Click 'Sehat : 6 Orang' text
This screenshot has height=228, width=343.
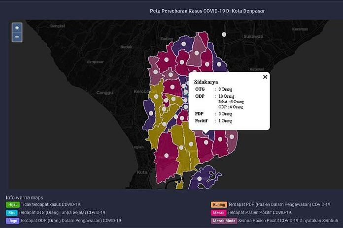231,102
